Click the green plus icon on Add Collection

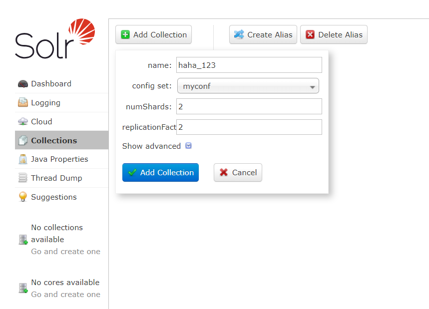pos(125,34)
